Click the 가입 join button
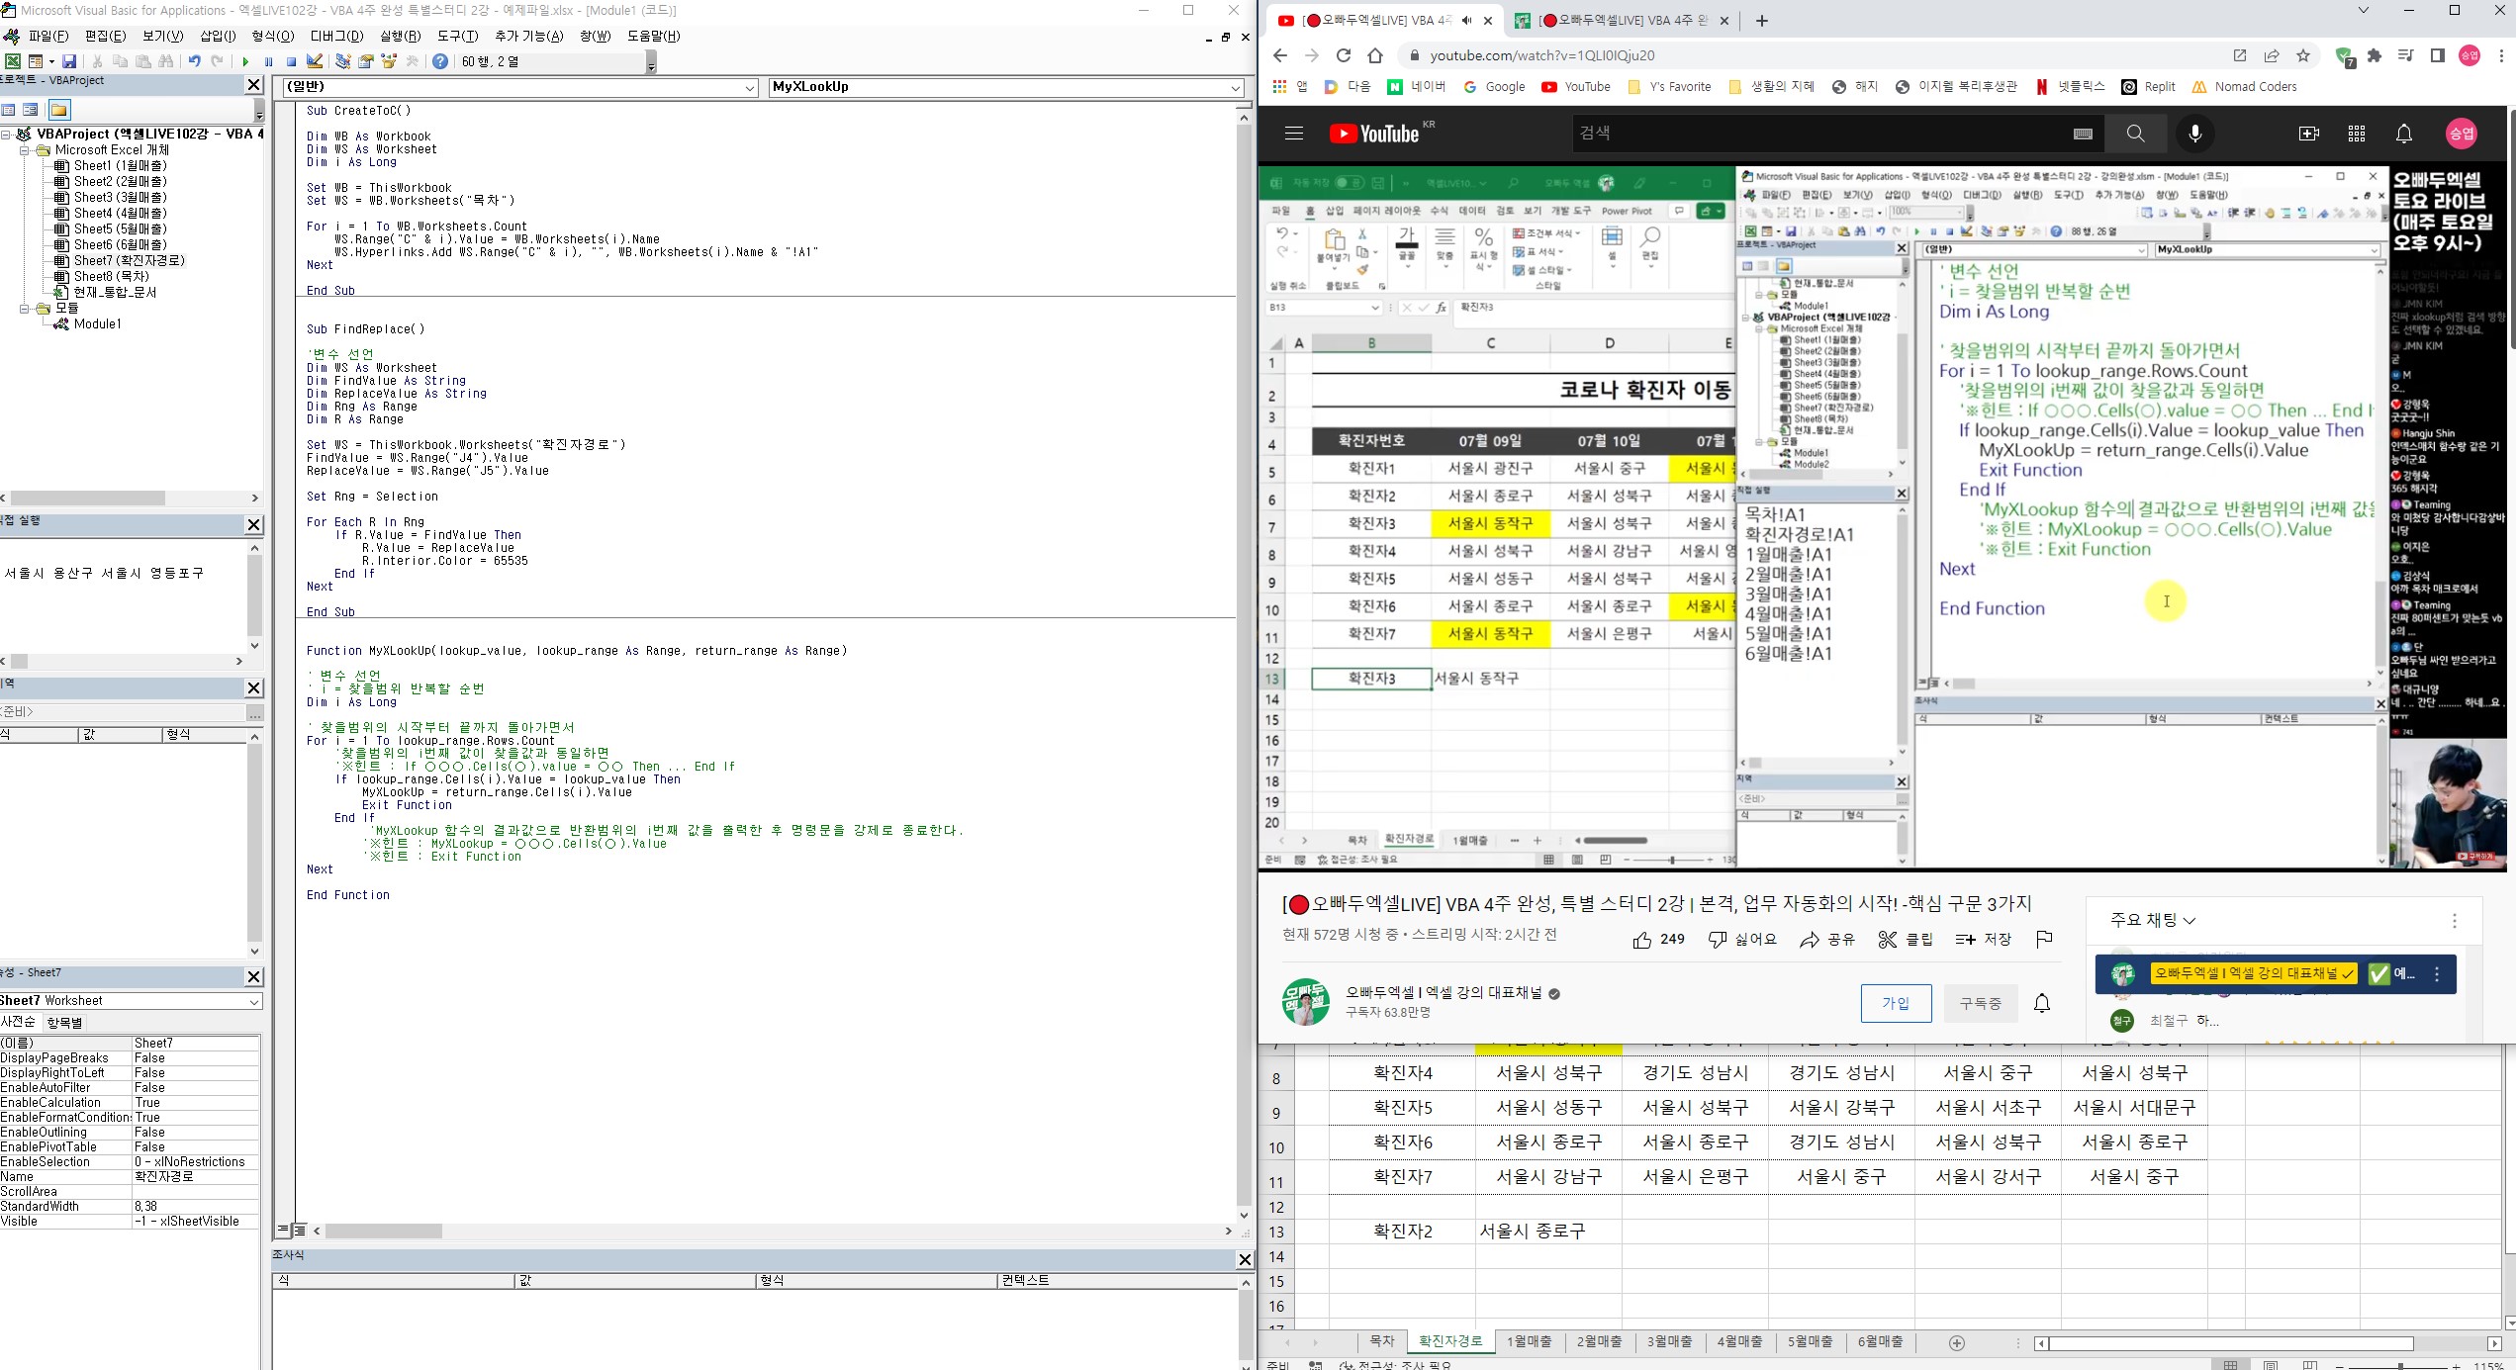The image size is (2516, 1370). pyautogui.click(x=1895, y=1003)
